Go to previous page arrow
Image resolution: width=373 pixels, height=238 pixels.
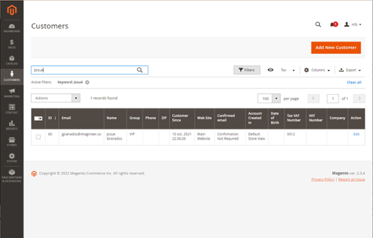pos(313,99)
